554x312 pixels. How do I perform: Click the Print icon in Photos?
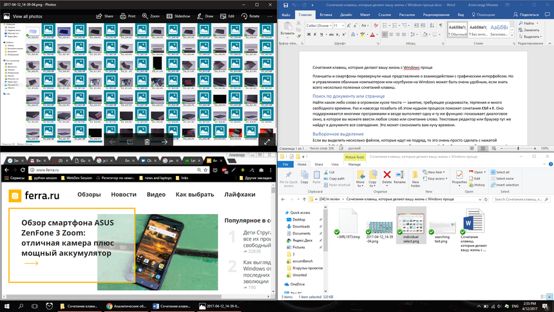coord(122,16)
